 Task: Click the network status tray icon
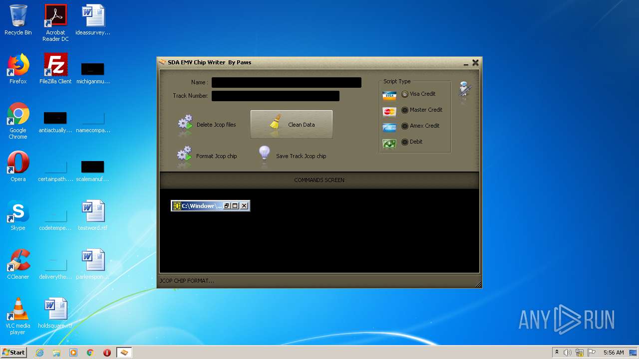click(580, 353)
